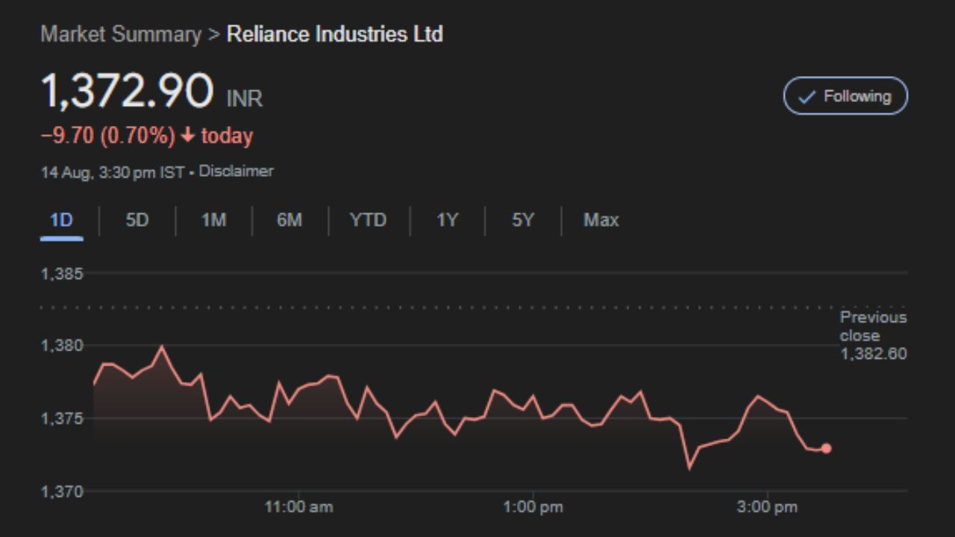Image resolution: width=955 pixels, height=537 pixels.
Task: Click the current price dot on chart
Action: (x=826, y=448)
